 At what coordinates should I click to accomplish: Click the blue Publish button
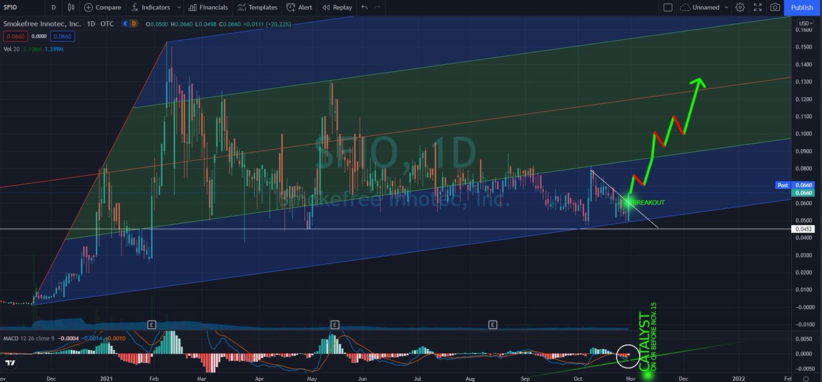(802, 8)
